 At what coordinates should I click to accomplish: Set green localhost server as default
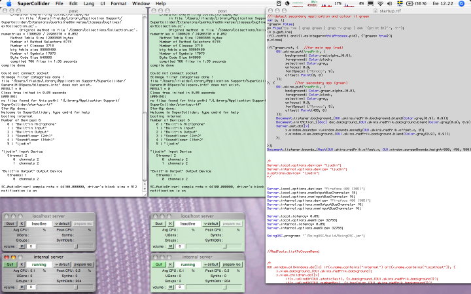click(211, 224)
